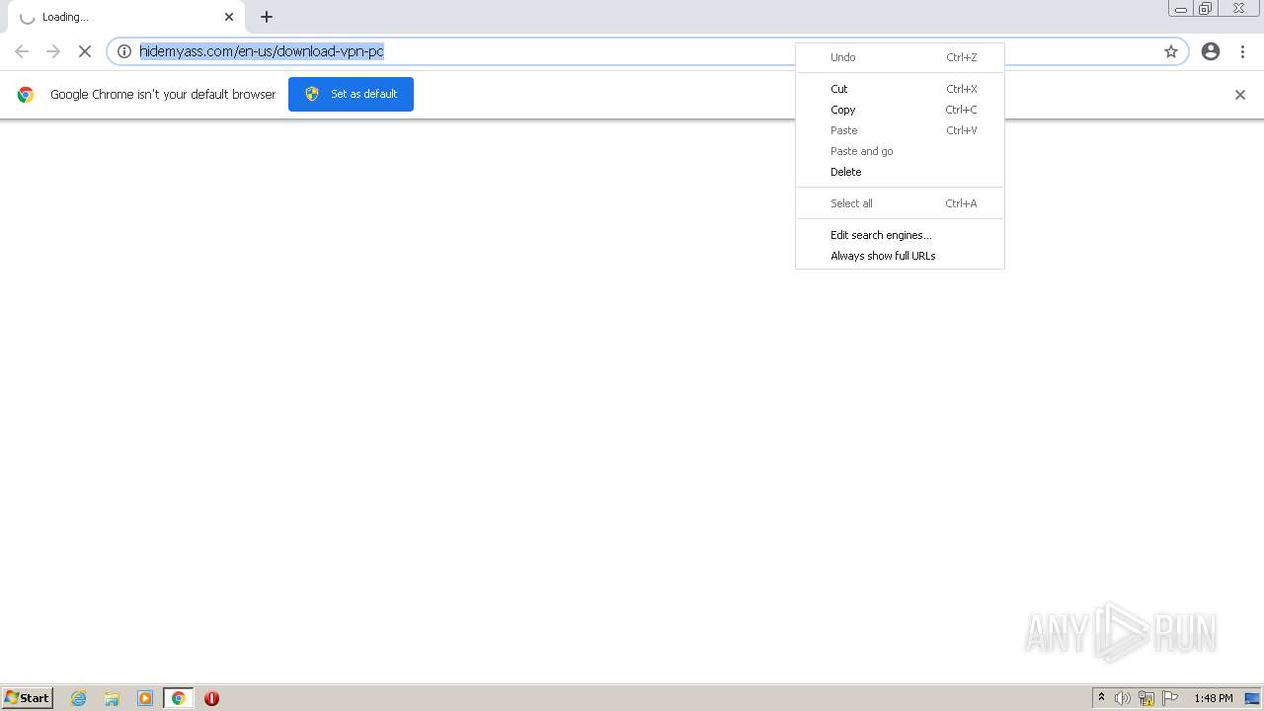This screenshot has height=711, width=1264.
Task: Choose Cut from the context menu
Action: click(901, 89)
